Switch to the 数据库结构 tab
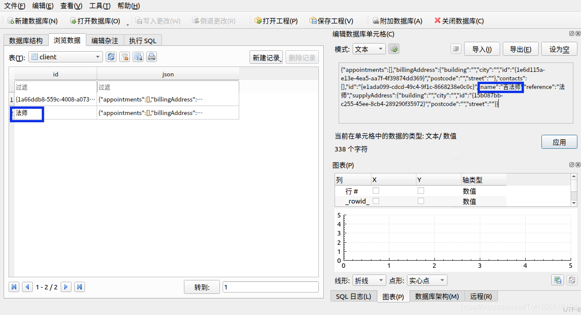The image size is (581, 315). point(26,40)
